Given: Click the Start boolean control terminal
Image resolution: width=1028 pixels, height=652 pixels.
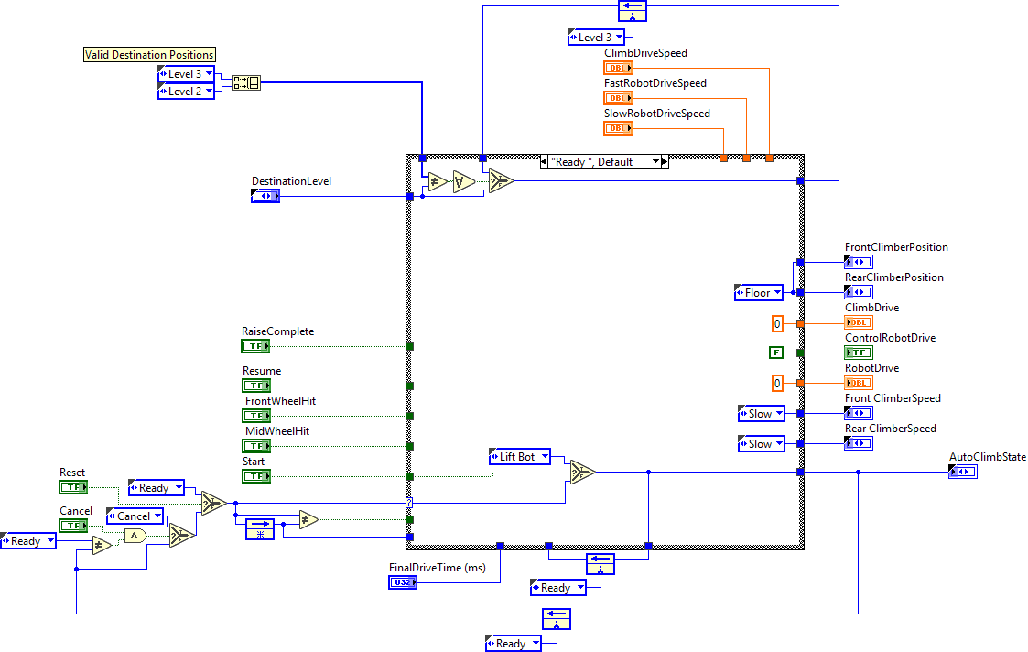Looking at the screenshot, I should [x=254, y=476].
